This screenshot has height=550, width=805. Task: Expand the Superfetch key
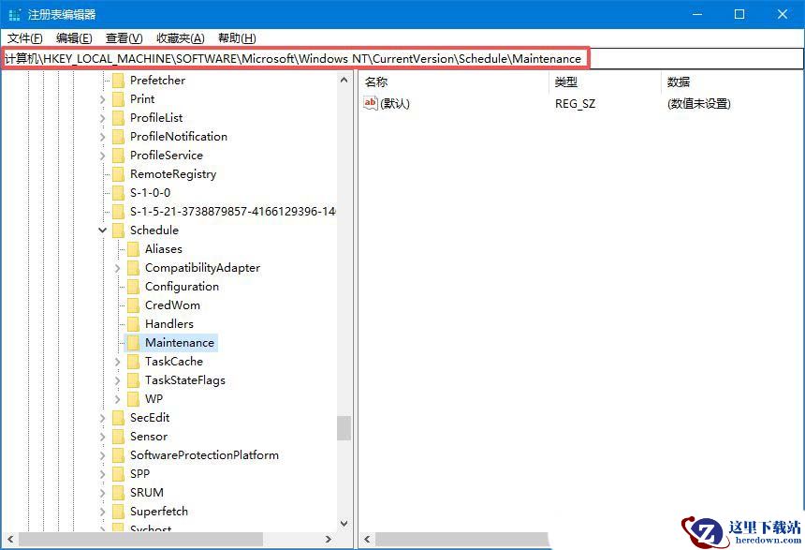click(103, 512)
